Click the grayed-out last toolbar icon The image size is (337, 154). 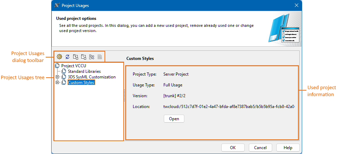(100, 56)
